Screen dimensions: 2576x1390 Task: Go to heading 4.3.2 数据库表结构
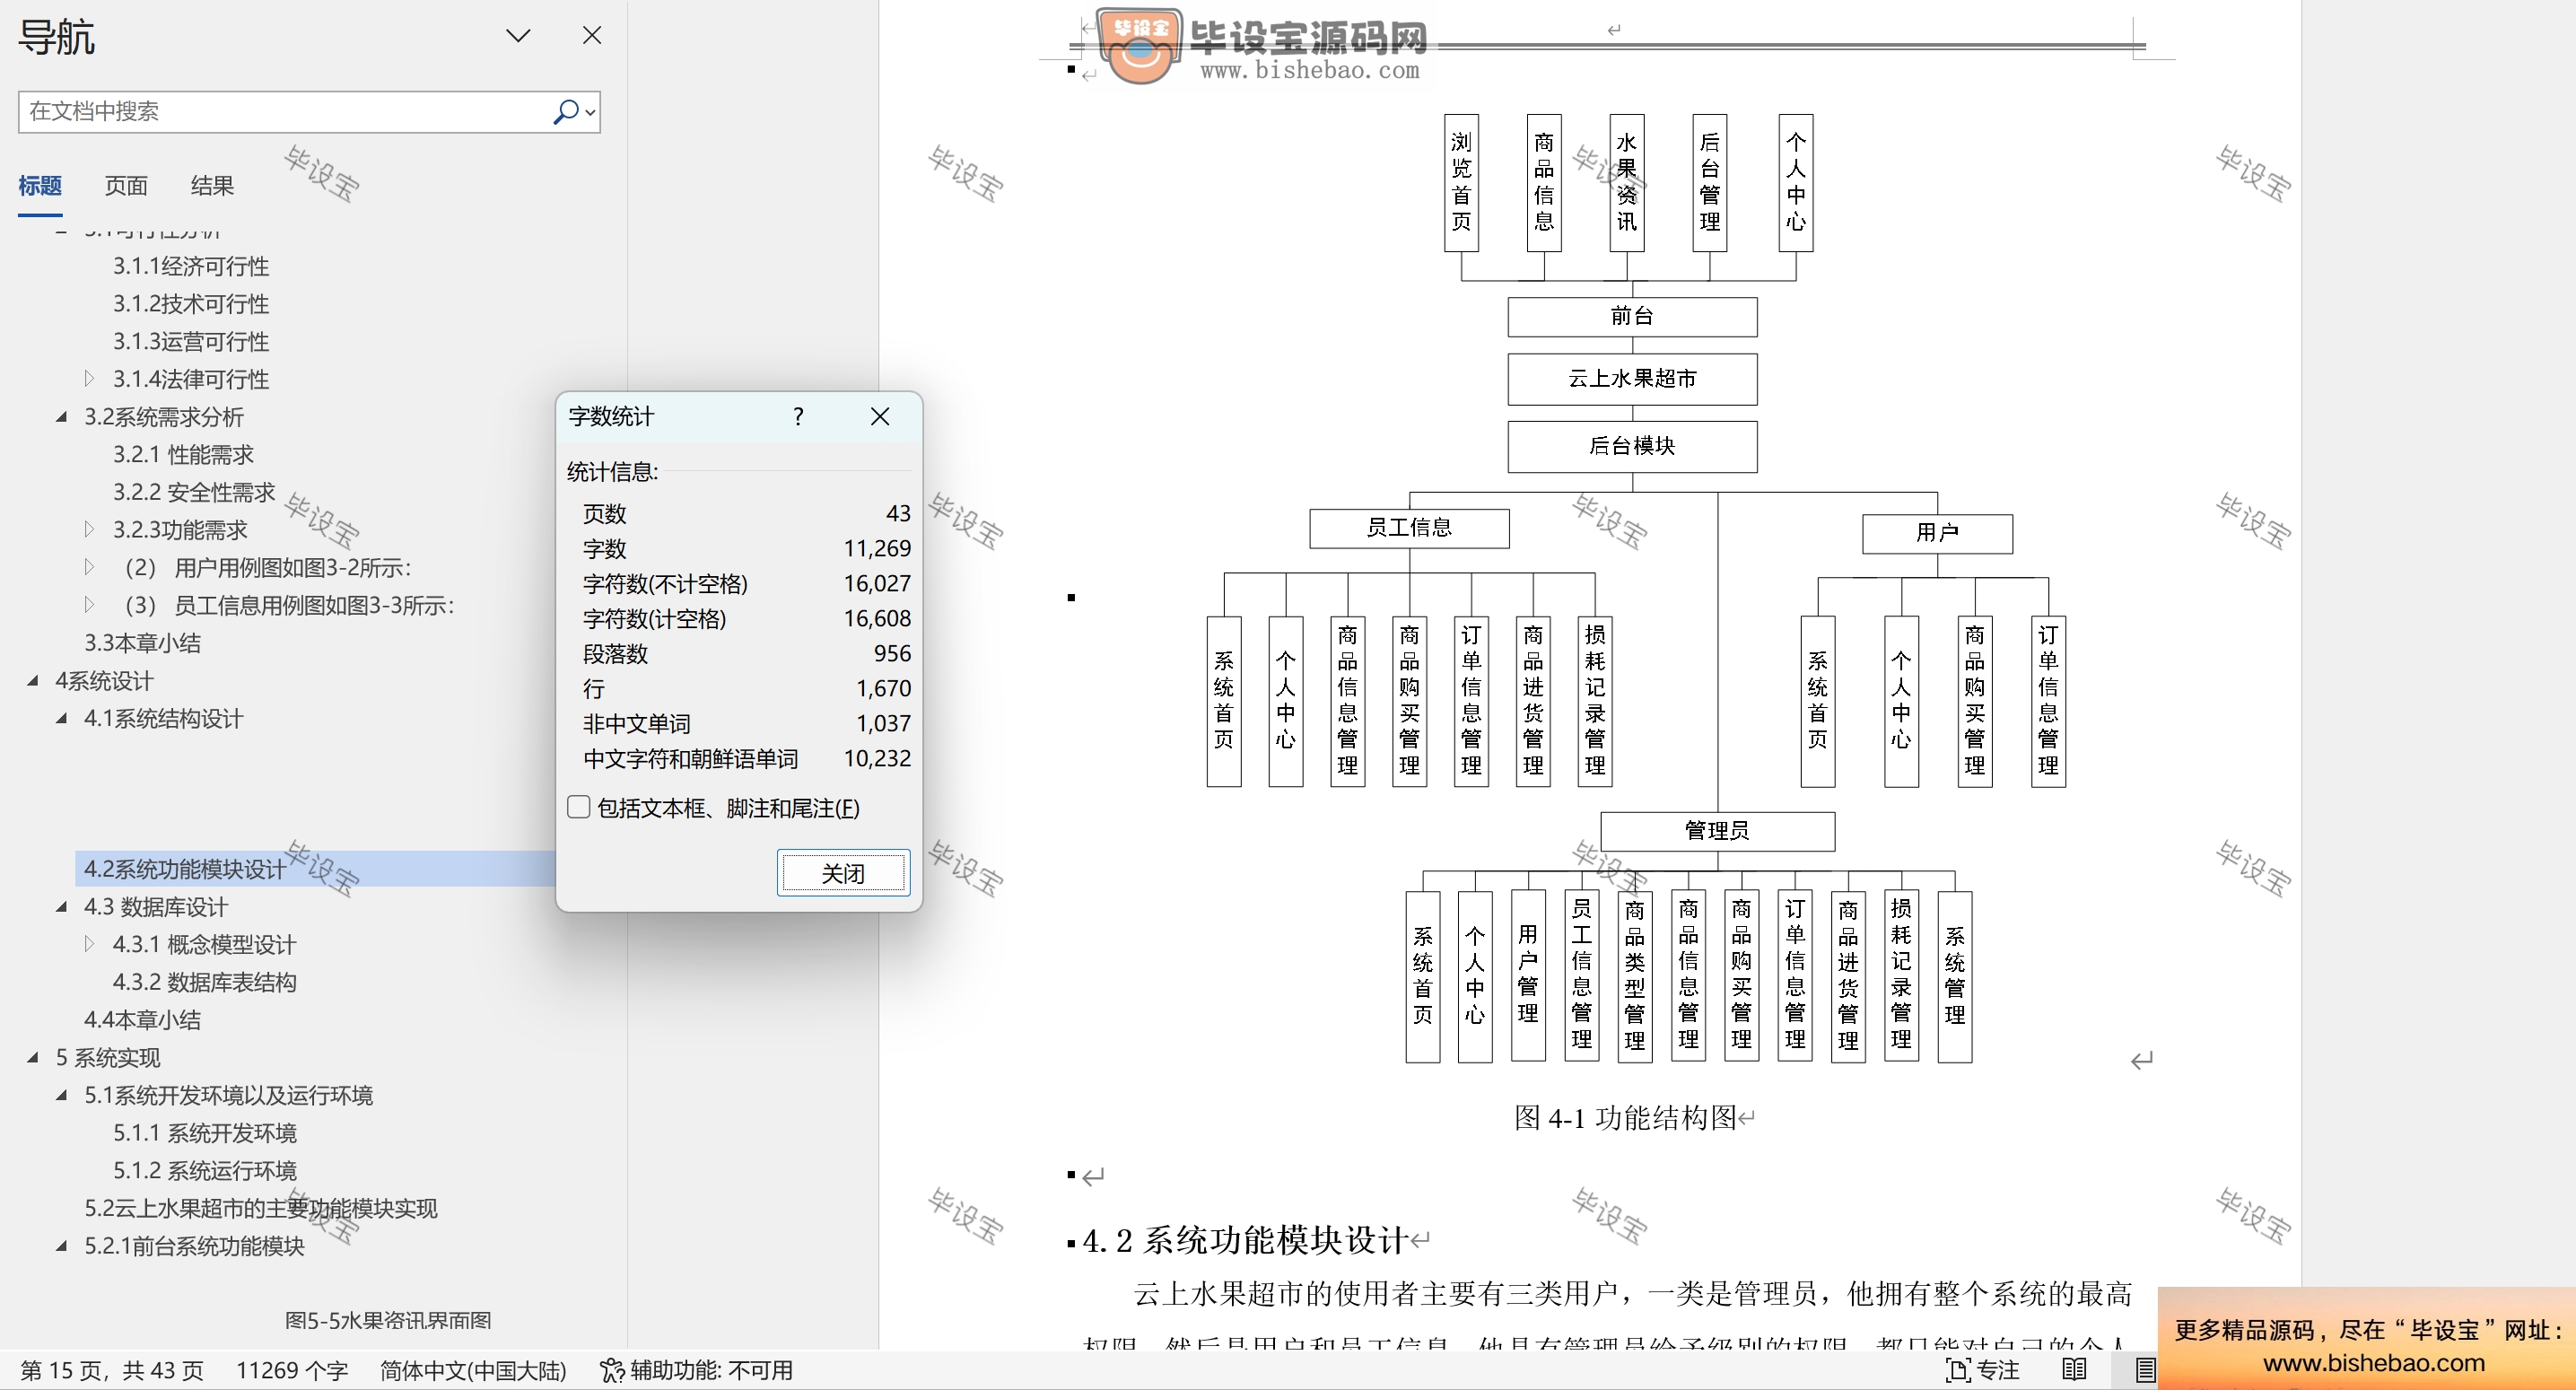click(x=204, y=982)
